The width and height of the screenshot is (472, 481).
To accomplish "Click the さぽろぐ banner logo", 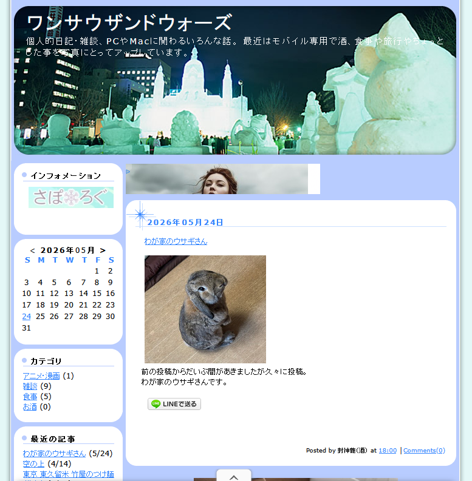I will tap(71, 197).
